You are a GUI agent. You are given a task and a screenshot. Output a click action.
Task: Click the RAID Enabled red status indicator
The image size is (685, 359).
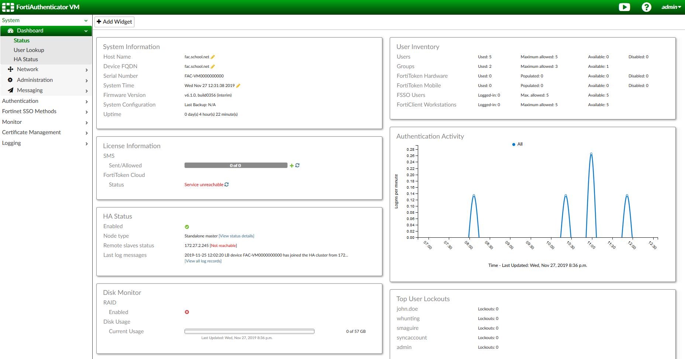pyautogui.click(x=187, y=312)
